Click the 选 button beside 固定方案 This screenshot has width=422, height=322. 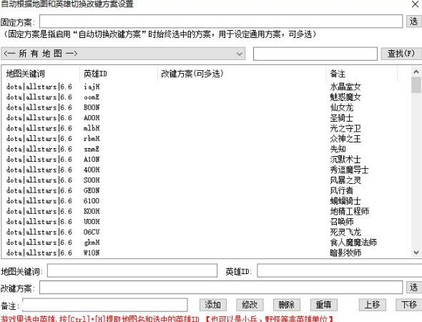tap(413, 21)
